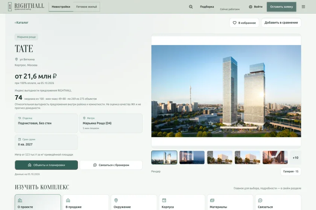Open the hamburger menu icon
This screenshot has width=316, height=210.
tap(303, 7)
